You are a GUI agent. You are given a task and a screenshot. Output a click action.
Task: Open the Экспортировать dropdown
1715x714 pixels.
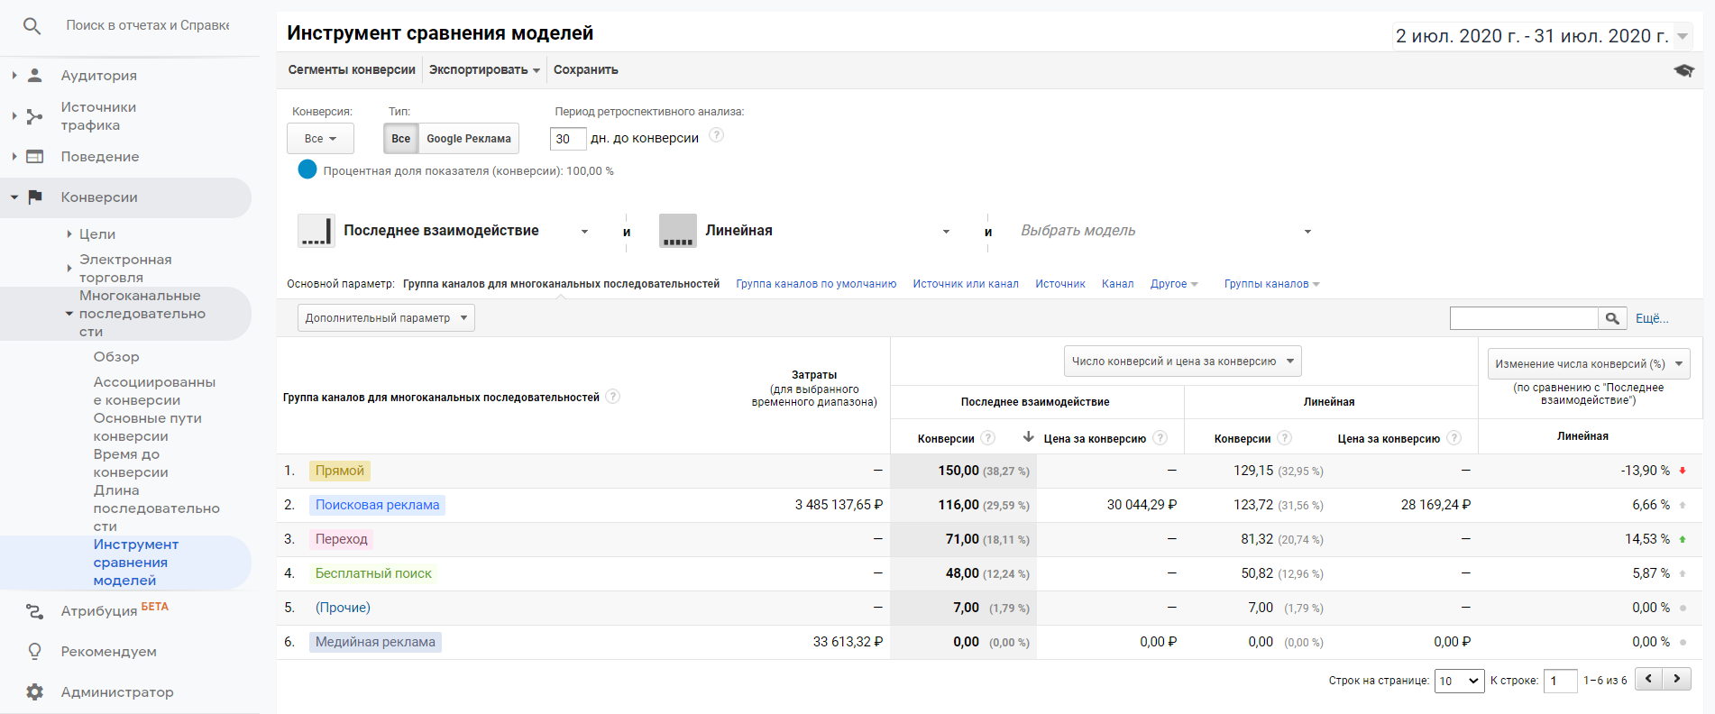(x=484, y=70)
